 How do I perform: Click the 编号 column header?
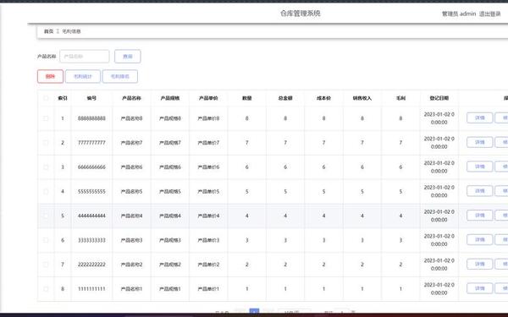coord(91,98)
